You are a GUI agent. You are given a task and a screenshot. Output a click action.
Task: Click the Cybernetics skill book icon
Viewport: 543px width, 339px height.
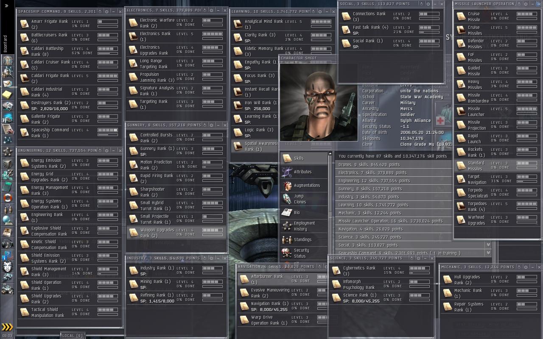(336, 271)
